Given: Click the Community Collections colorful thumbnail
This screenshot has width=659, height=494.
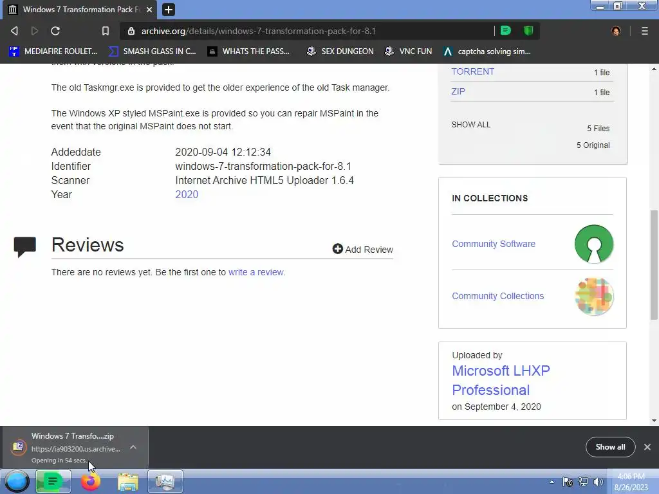Looking at the screenshot, I should 594,296.
